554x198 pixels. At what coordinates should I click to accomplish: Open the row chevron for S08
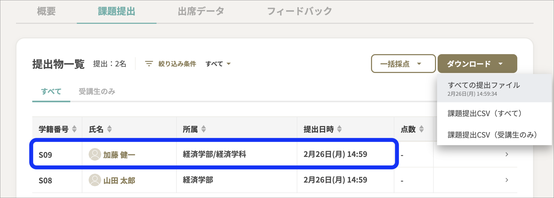click(507, 180)
